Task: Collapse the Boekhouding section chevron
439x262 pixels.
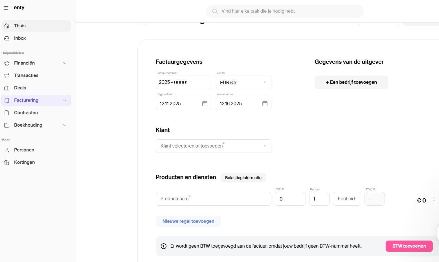Action: (x=65, y=125)
